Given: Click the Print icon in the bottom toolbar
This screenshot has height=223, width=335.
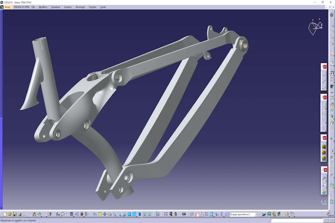Looking at the screenshot, I should pyautogui.click(x=20, y=214).
